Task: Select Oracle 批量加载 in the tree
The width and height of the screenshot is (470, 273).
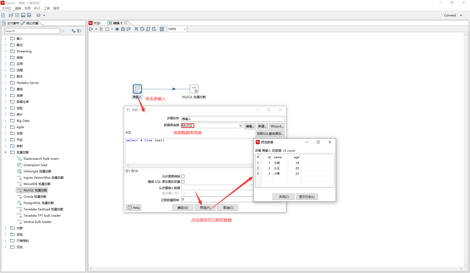Action: pos(35,197)
